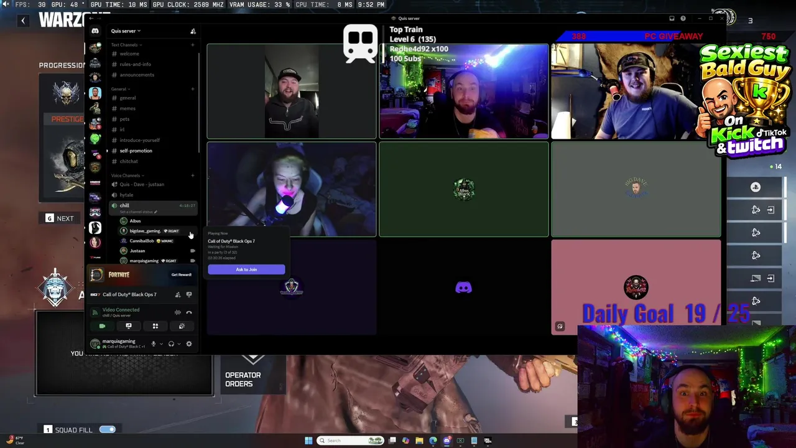Join the Quis - Dave - justaan voice channel
Image resolution: width=796 pixels, height=448 pixels.
pos(152,184)
